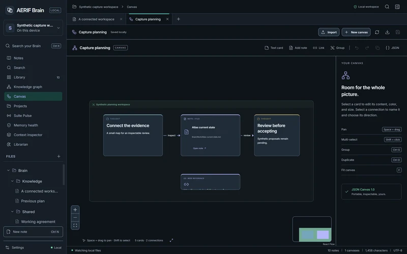Click the duplicate card icon
The width and height of the screenshot is (407, 254).
(x=377, y=48)
